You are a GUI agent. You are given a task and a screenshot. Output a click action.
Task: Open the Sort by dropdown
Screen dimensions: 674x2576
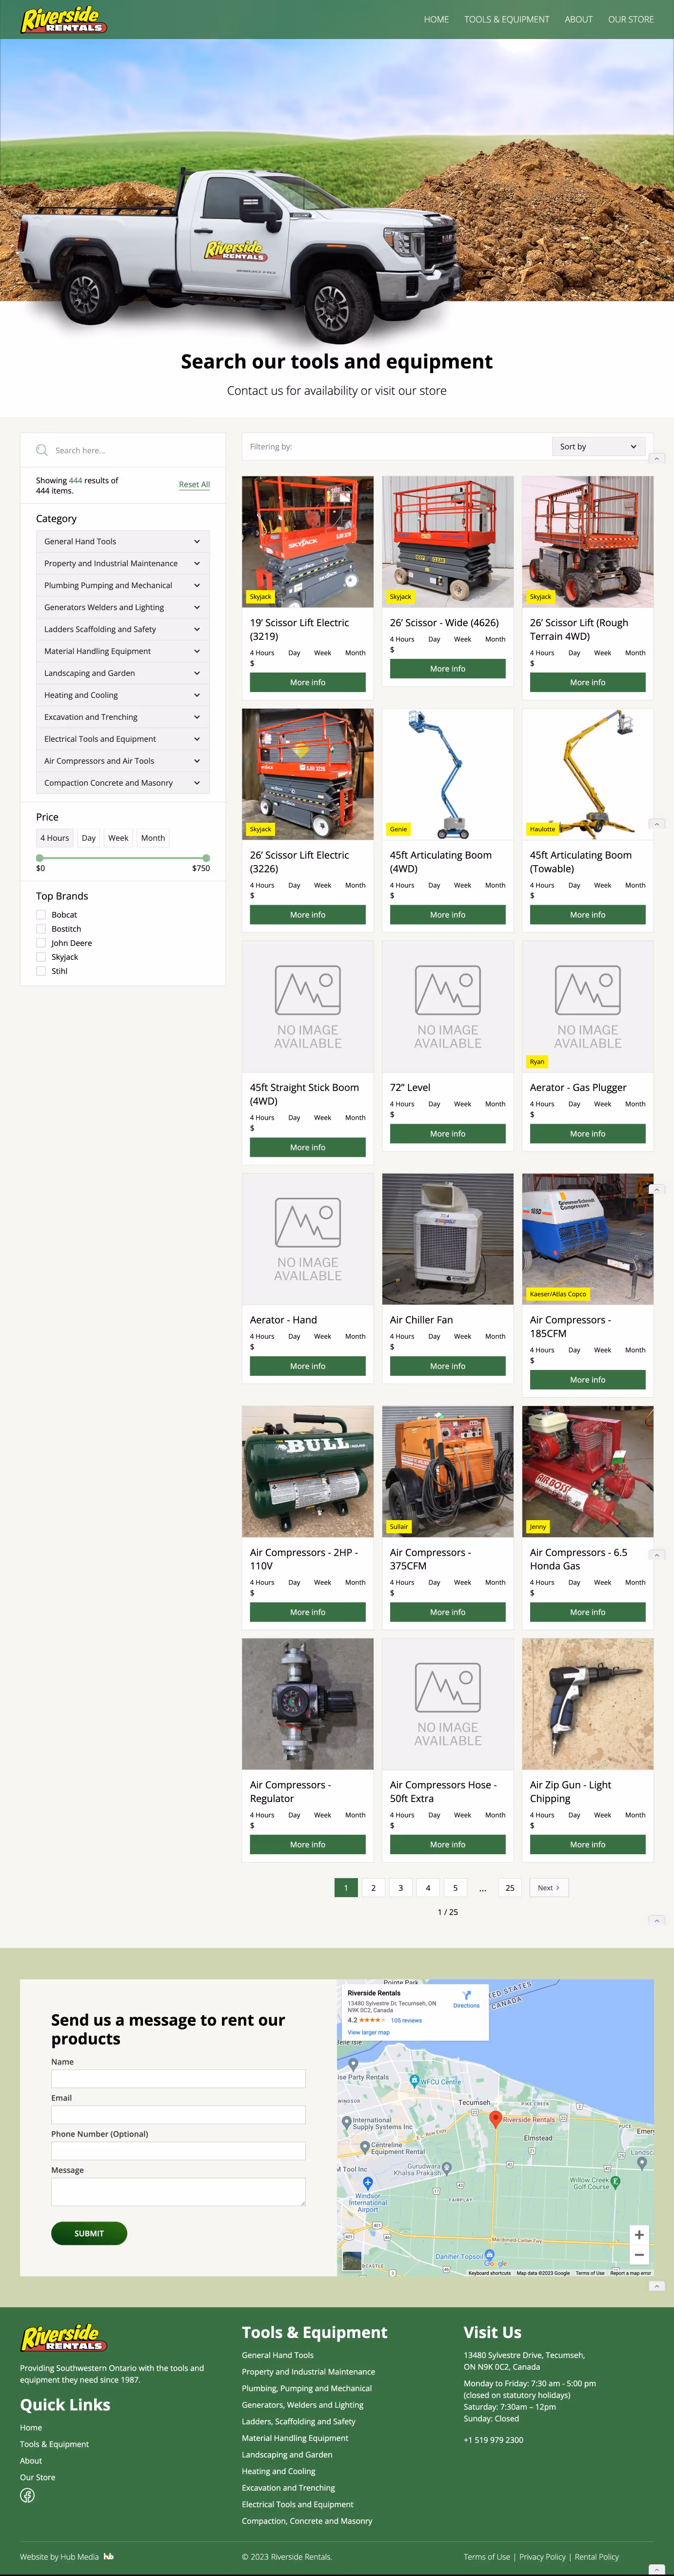point(598,447)
